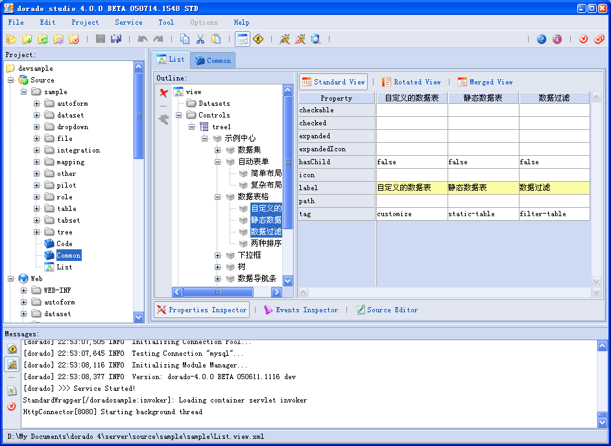Image resolution: width=611 pixels, height=446 pixels.
Task: Click the top warning icon in Messages sidebar
Action: click(x=12, y=349)
